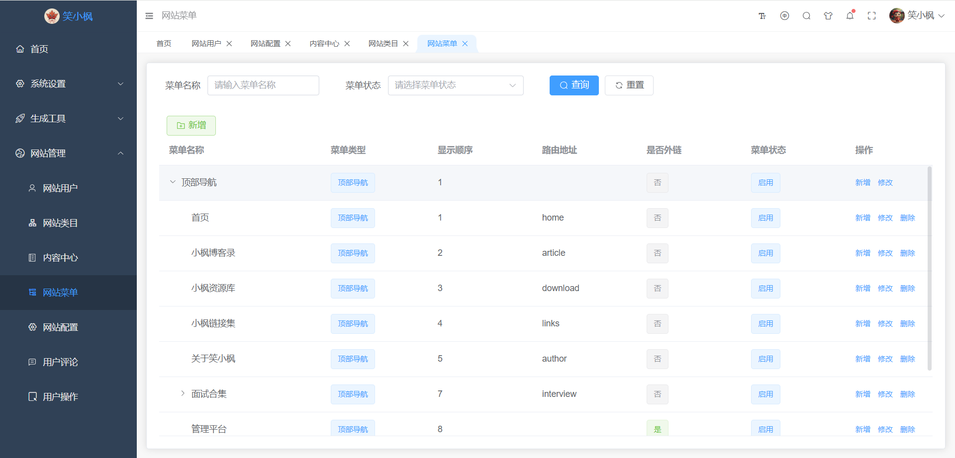Click the 网站配置 gear icon
The image size is (955, 458).
click(x=32, y=327)
